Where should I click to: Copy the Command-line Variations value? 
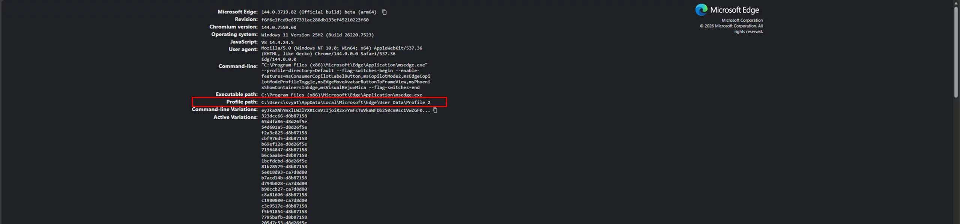(435, 110)
